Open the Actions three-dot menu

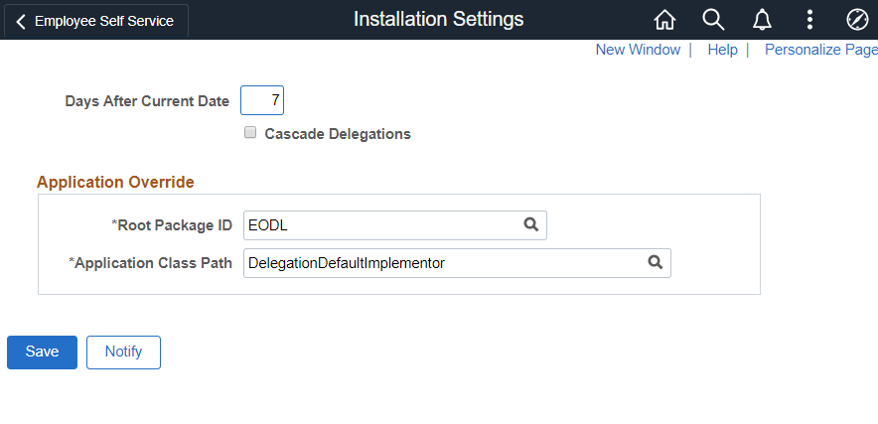pos(809,20)
